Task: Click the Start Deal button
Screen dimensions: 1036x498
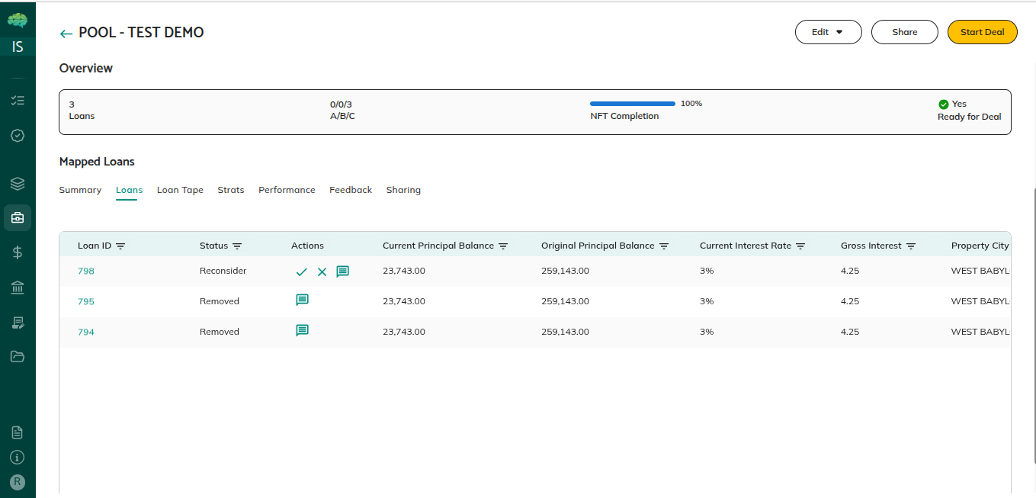Action: [982, 32]
